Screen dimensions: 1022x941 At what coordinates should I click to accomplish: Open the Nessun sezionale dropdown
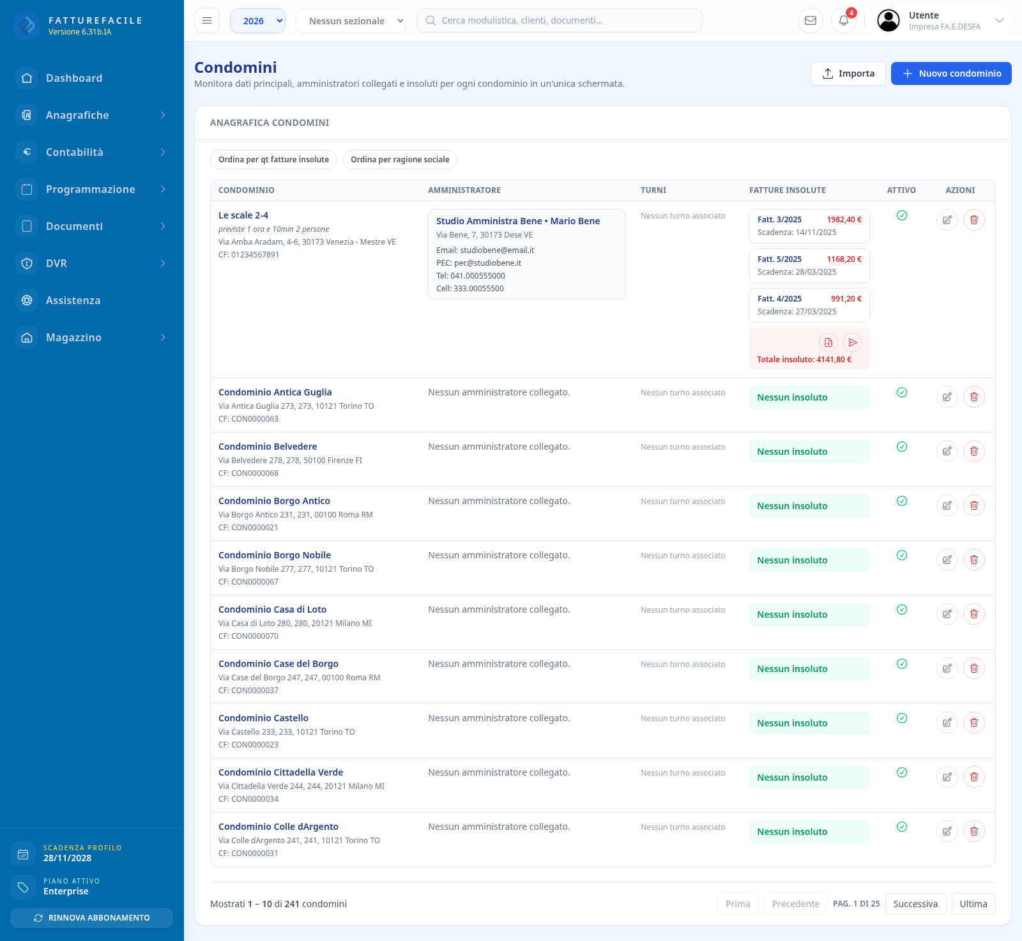click(351, 20)
